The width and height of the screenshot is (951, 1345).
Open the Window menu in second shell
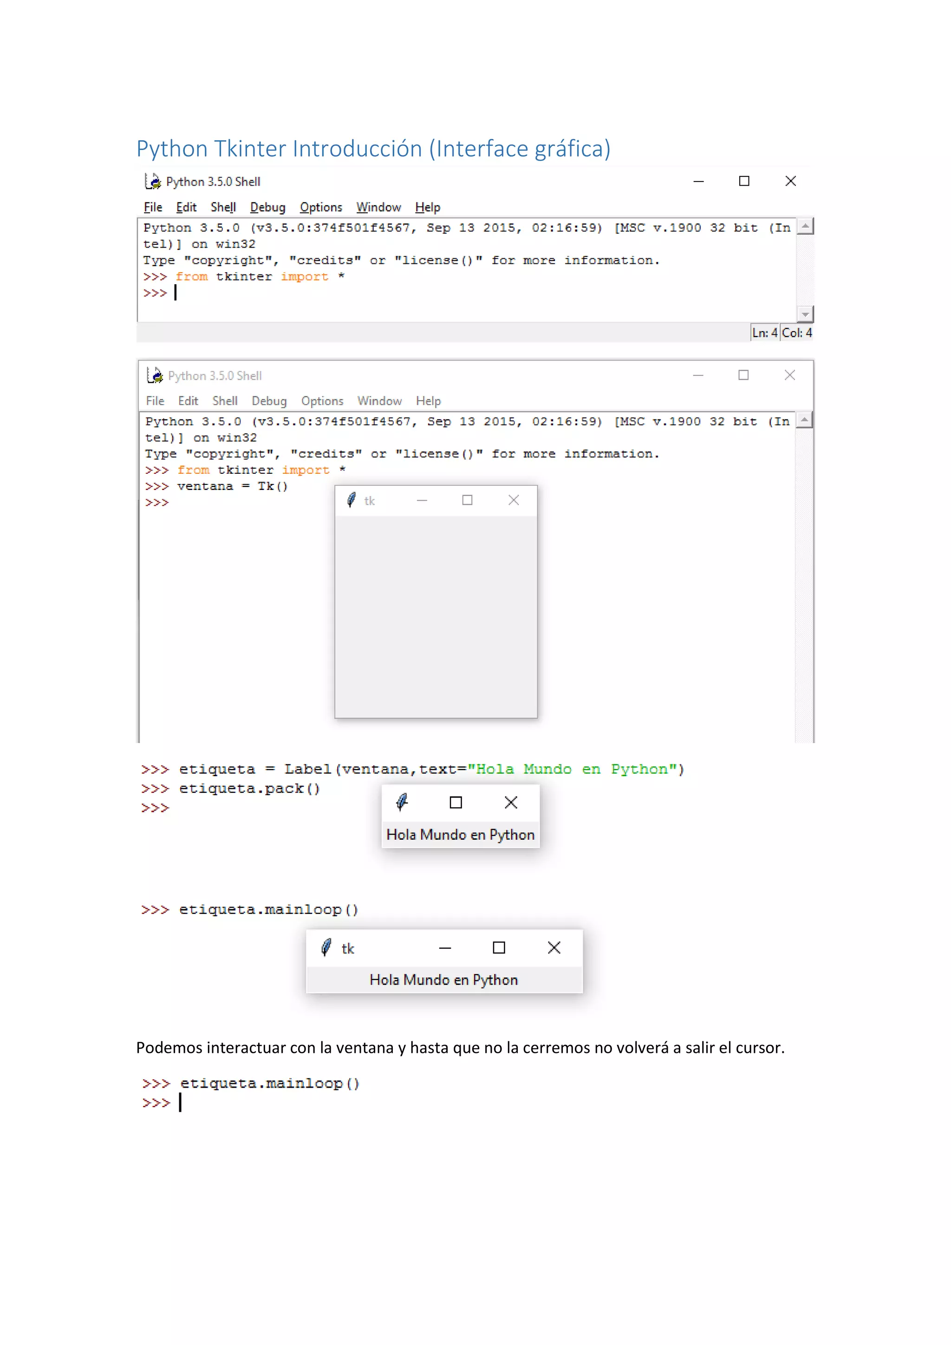tap(379, 401)
